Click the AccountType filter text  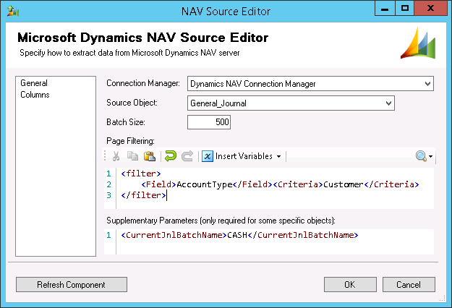coord(205,184)
